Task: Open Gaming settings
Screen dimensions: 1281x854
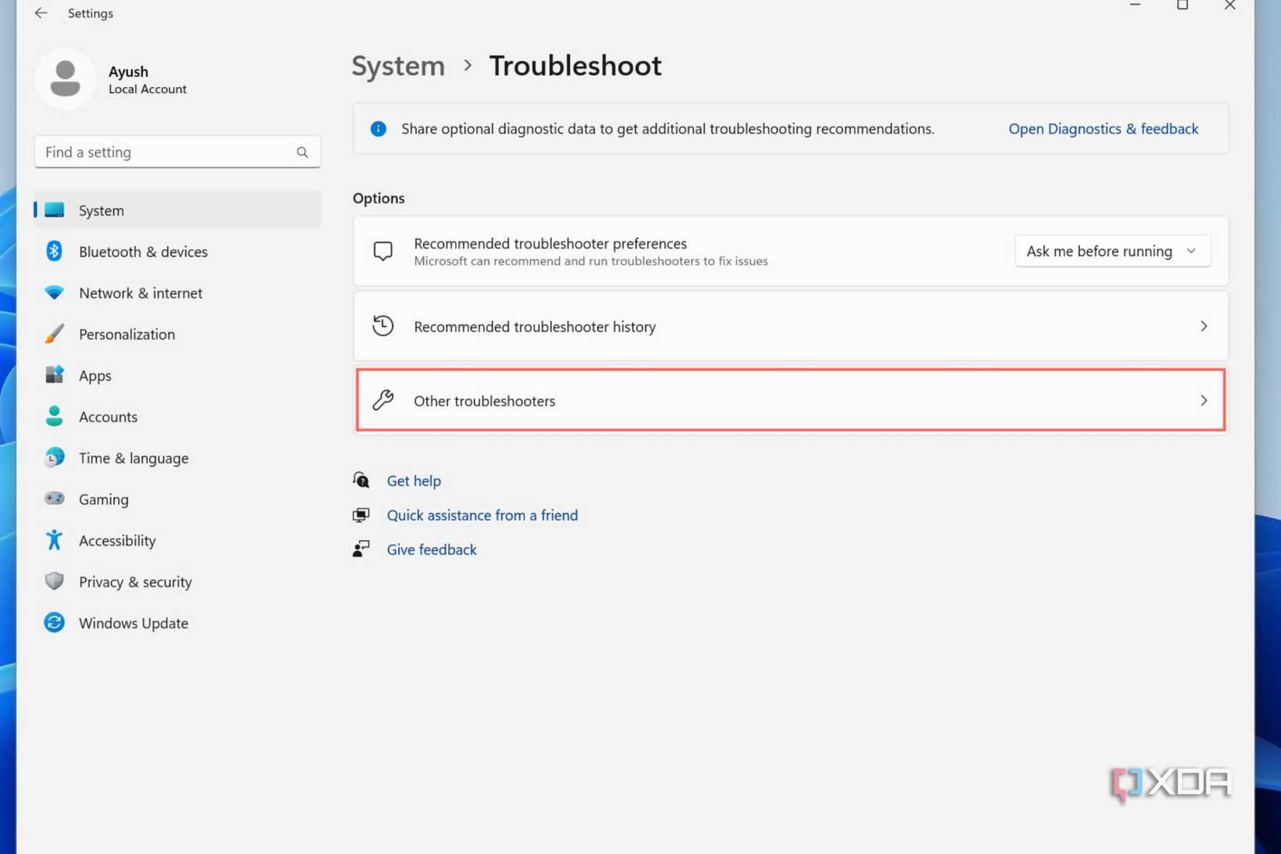Action: click(178, 499)
